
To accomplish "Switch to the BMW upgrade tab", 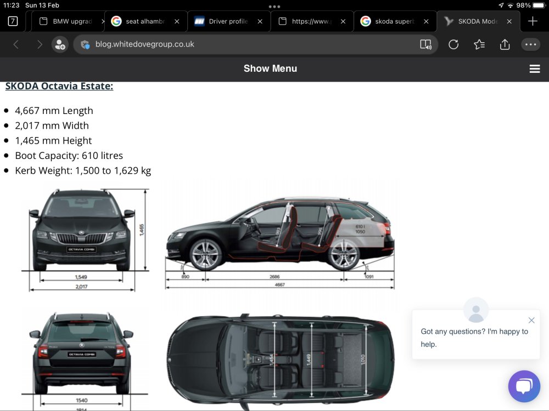I will pyautogui.click(x=68, y=21).
